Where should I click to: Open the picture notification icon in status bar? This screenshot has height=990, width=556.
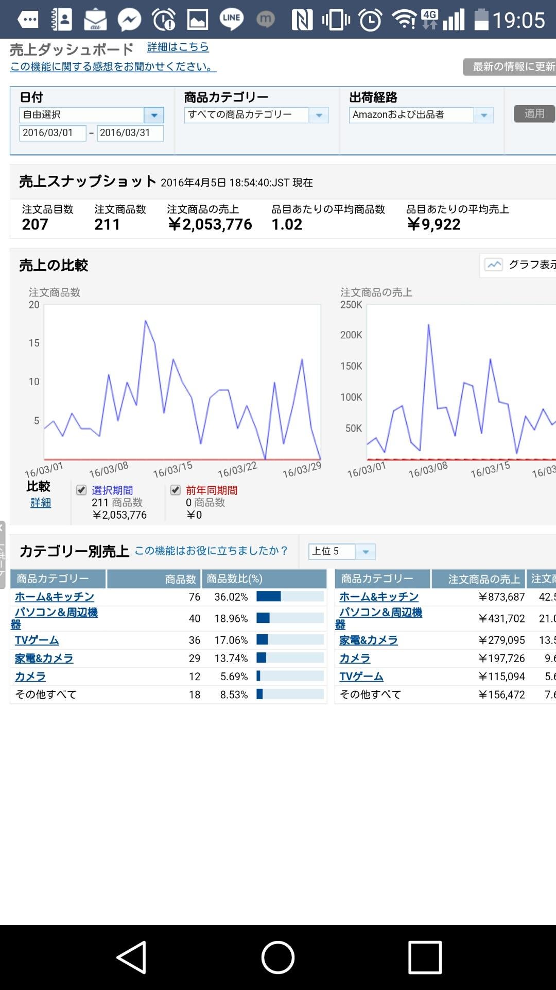[x=198, y=20]
